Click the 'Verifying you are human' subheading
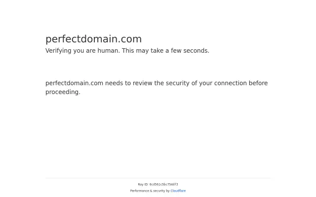Screen dimensions: 316x197 pyautogui.click(x=127, y=51)
